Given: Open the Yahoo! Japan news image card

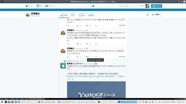Looking at the screenshot, I should (x=96, y=90).
